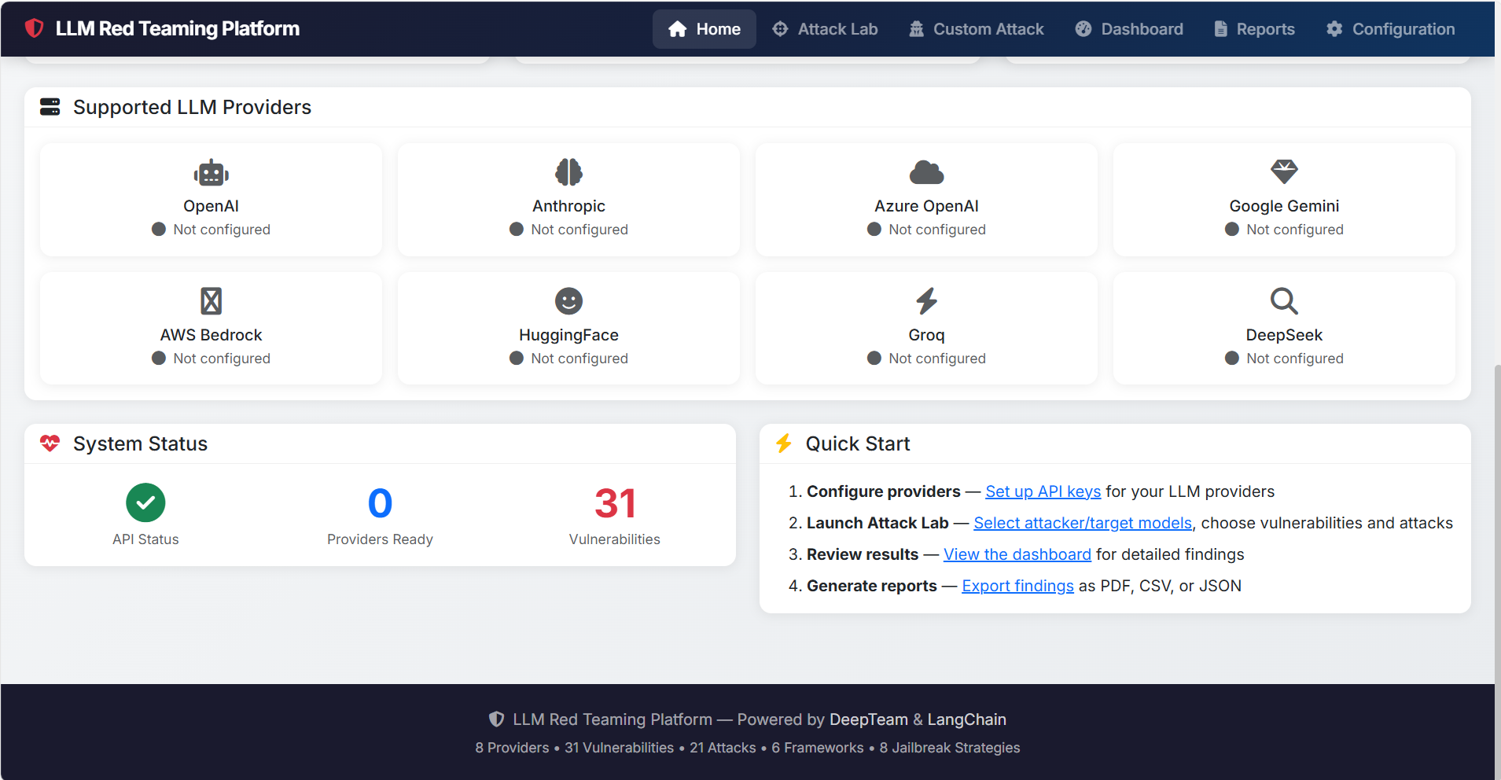Click the "Export findings" link
The width and height of the screenshot is (1501, 780).
coord(1017,585)
